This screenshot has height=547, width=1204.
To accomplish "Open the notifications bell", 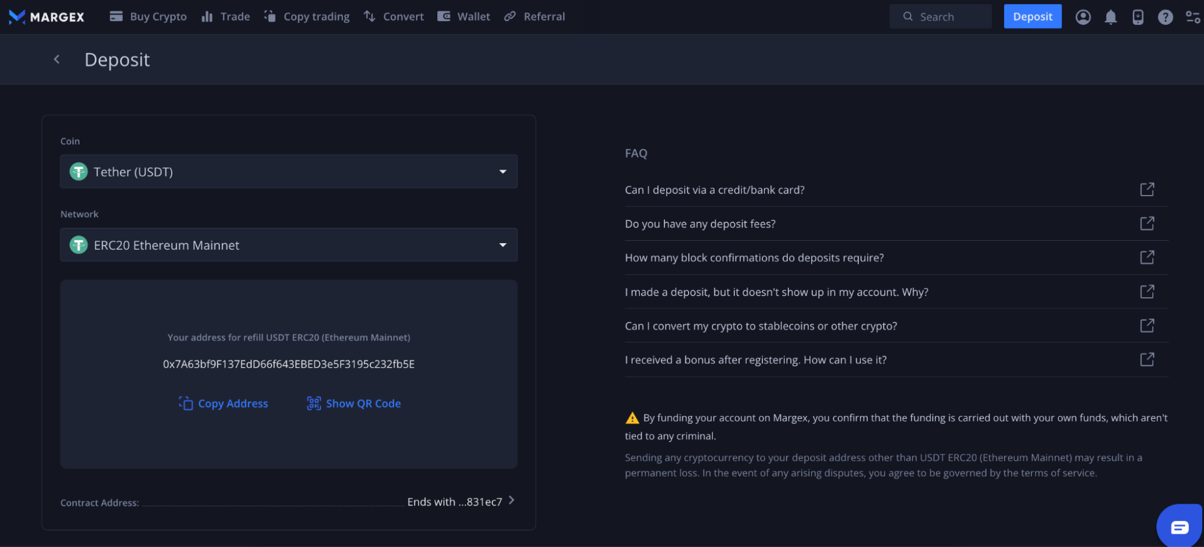I will 1111,17.
